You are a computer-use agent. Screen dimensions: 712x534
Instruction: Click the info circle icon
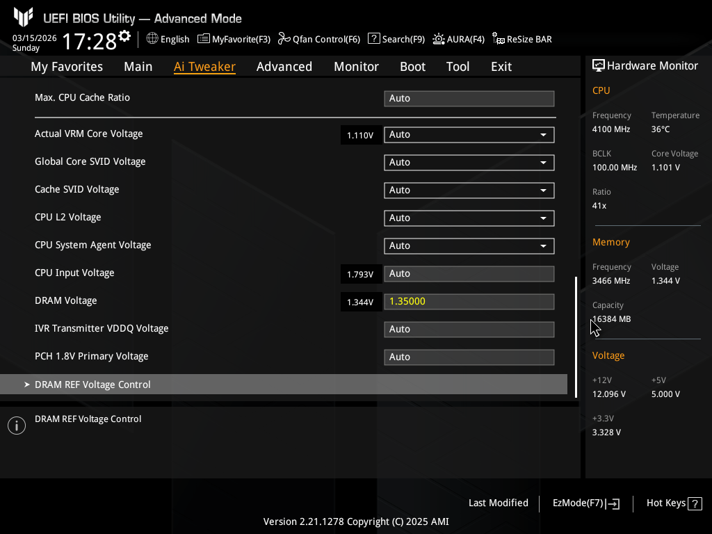[17, 426]
